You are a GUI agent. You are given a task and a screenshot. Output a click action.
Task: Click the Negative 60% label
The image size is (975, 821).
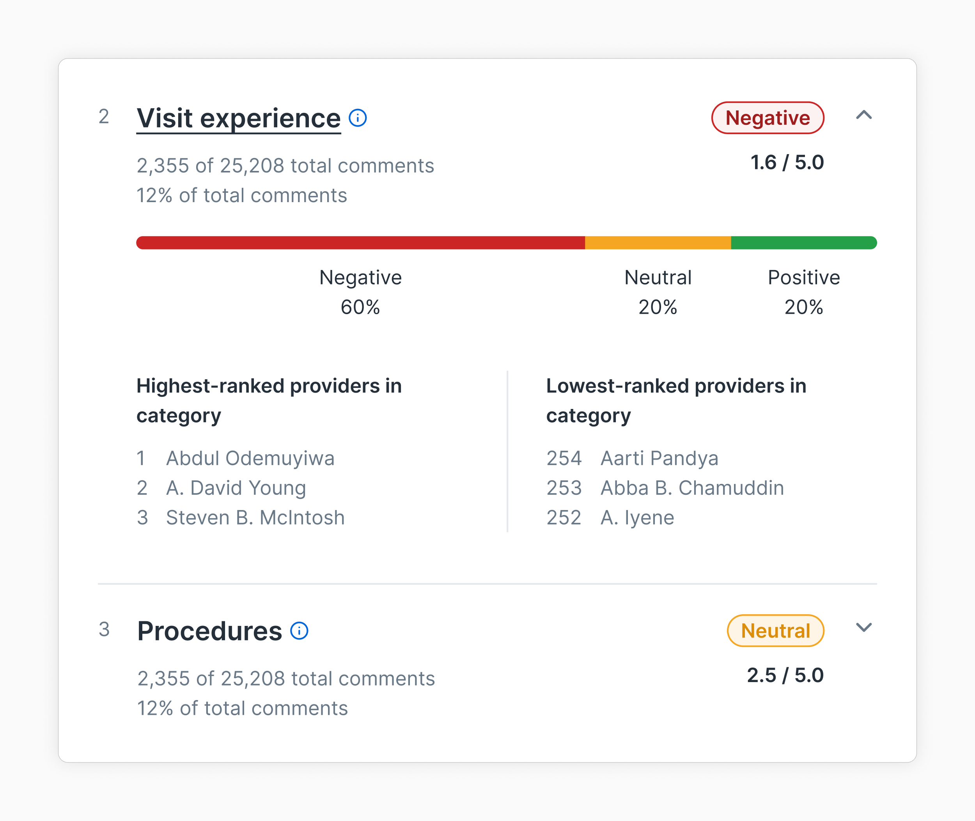coord(360,292)
